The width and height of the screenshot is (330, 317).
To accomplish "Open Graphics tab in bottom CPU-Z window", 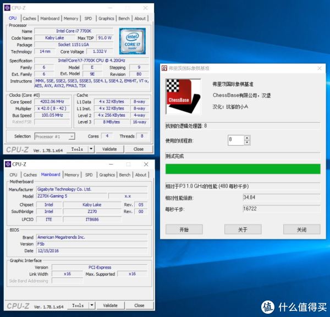I will pos(107,175).
